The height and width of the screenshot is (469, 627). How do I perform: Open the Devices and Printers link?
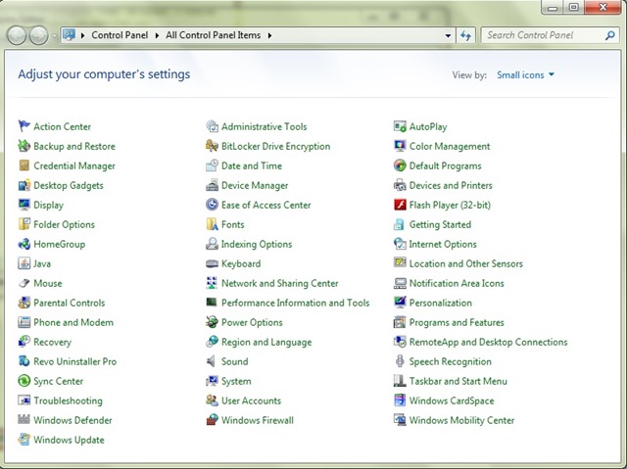451,185
